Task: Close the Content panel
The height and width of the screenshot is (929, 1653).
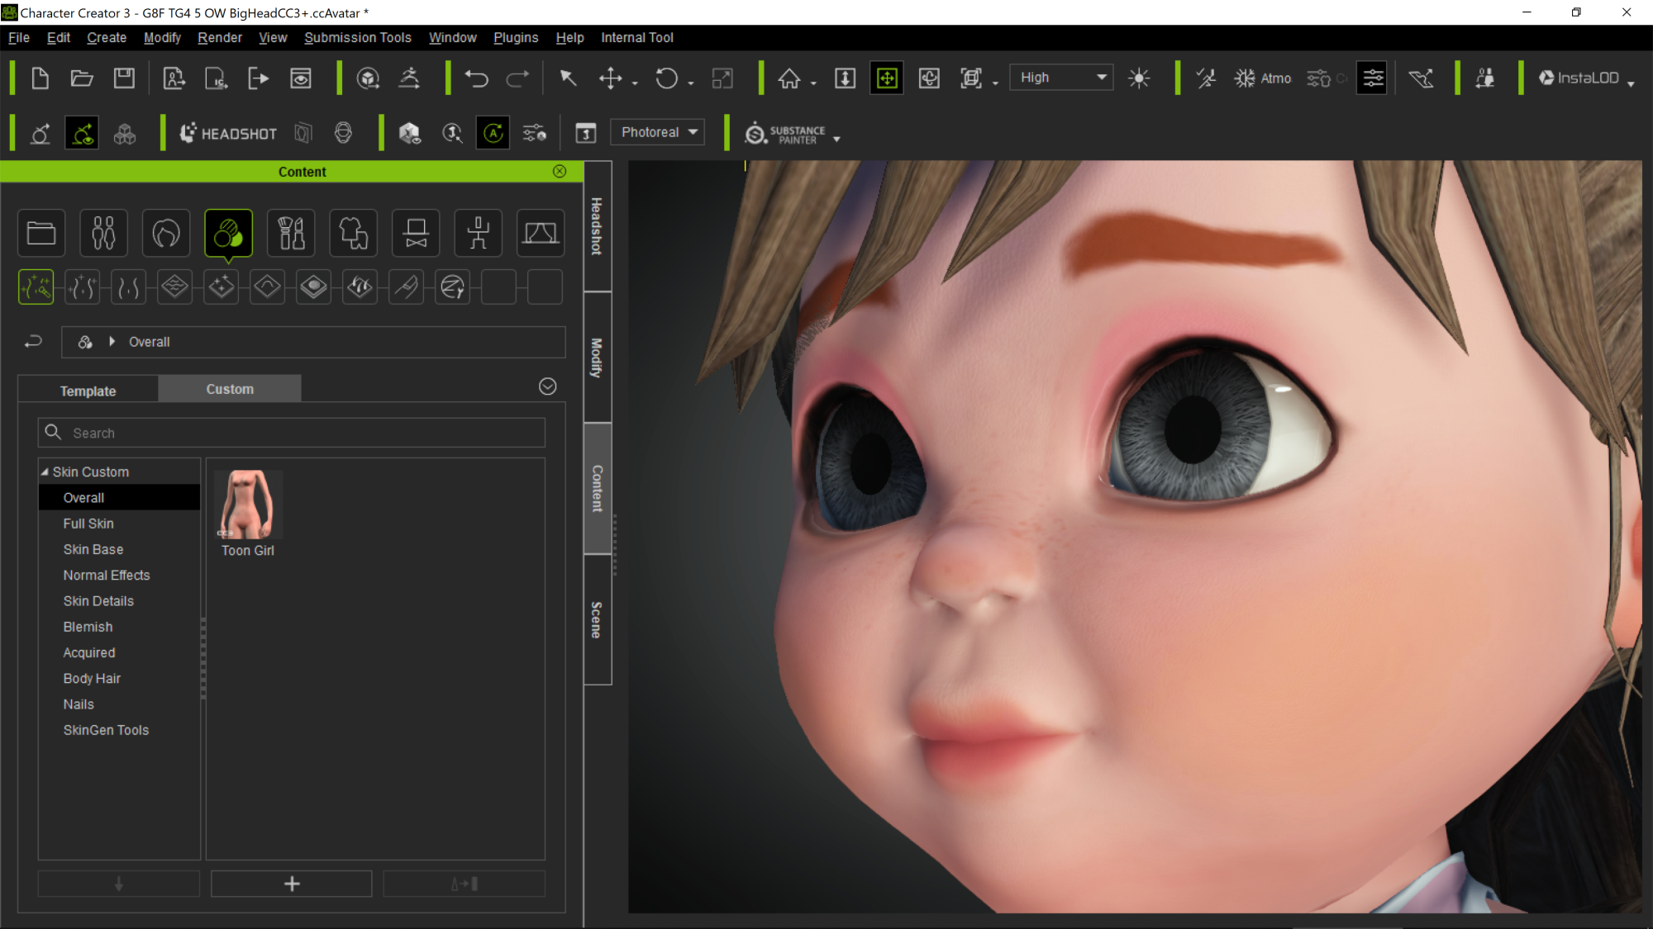Action: click(x=560, y=171)
